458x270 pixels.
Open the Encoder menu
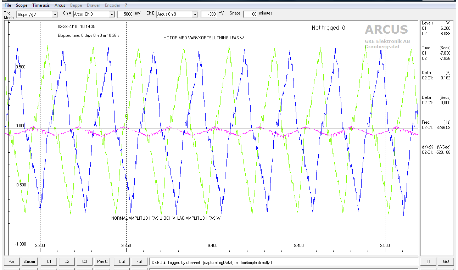[112, 5]
